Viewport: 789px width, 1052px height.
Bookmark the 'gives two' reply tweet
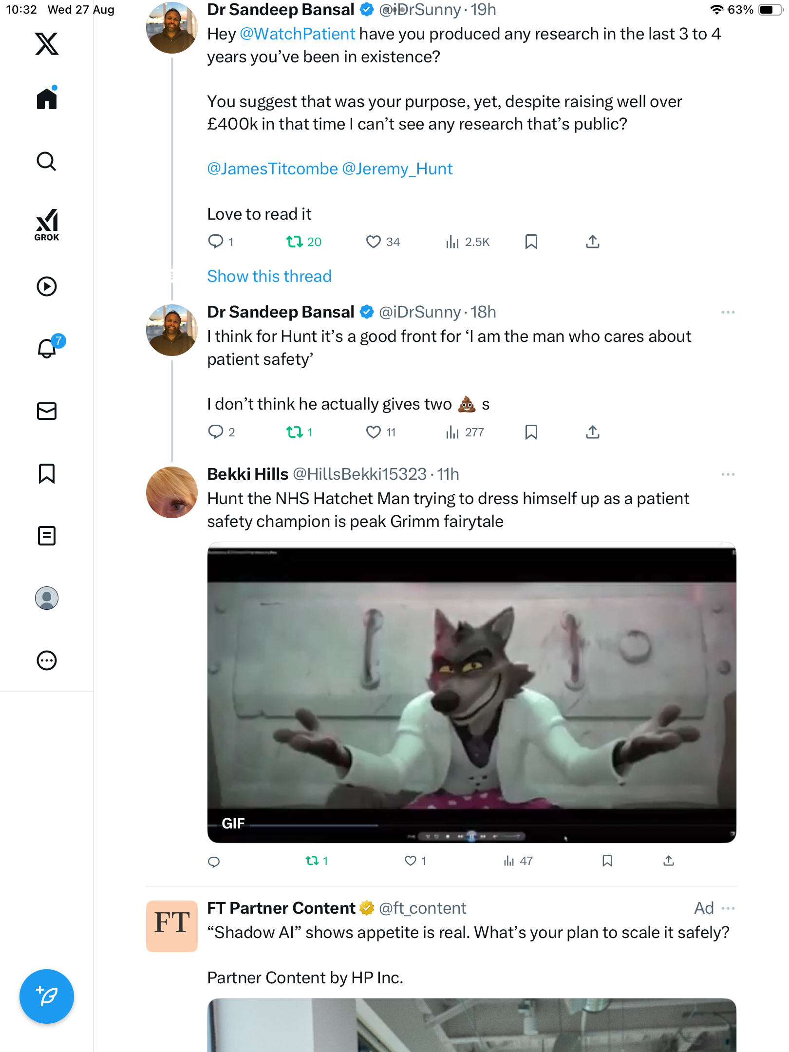click(531, 432)
